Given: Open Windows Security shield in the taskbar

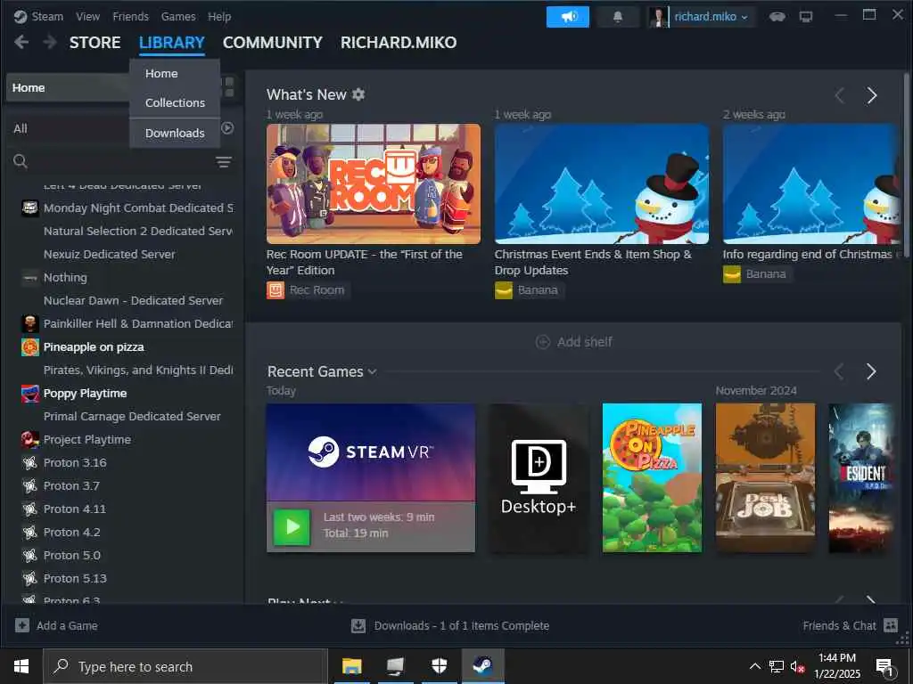Looking at the screenshot, I should coord(439,666).
